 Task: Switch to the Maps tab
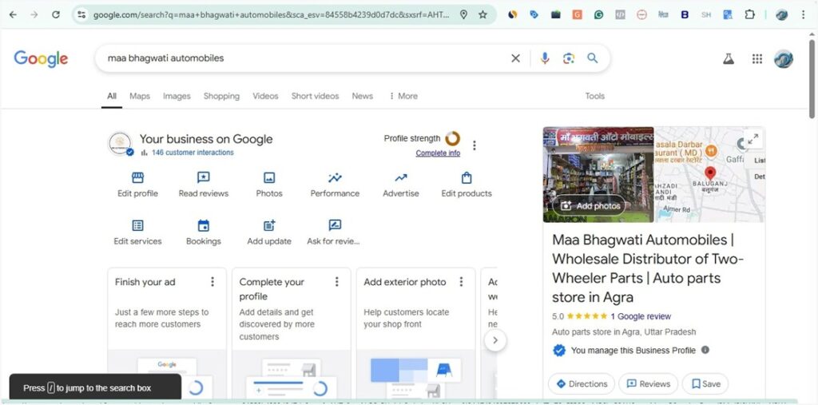point(139,96)
